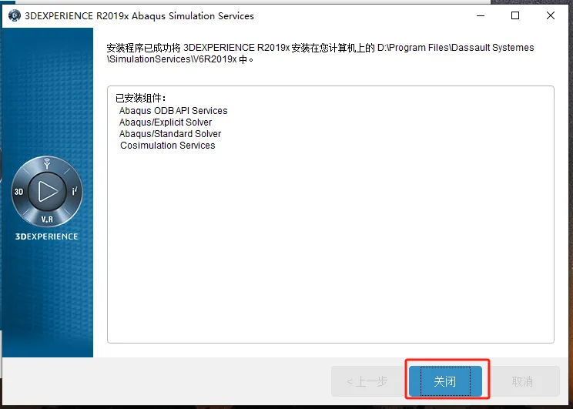Click the 3DEXPERIENCE logo text in sidebar

[x=46, y=236]
